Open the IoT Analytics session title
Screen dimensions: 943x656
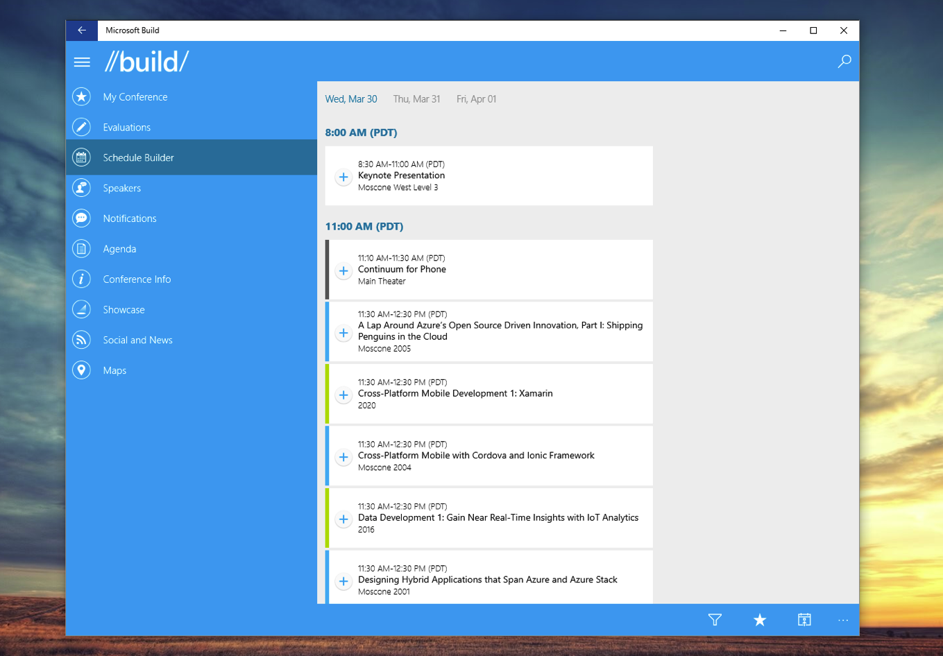click(x=498, y=517)
